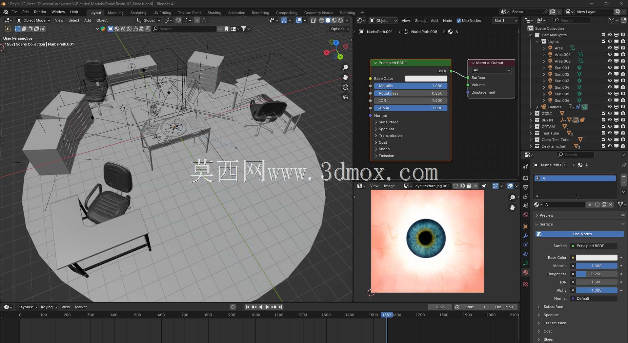Open Material Output target All dropdown
Viewport: 628px width, 343px height.
[x=491, y=70]
